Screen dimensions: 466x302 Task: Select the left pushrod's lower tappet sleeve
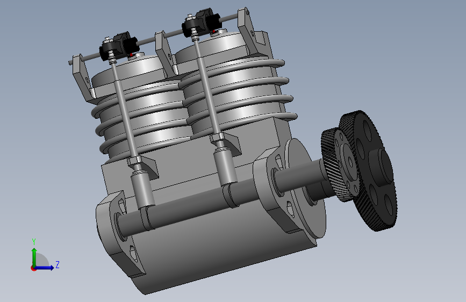click(x=142, y=190)
